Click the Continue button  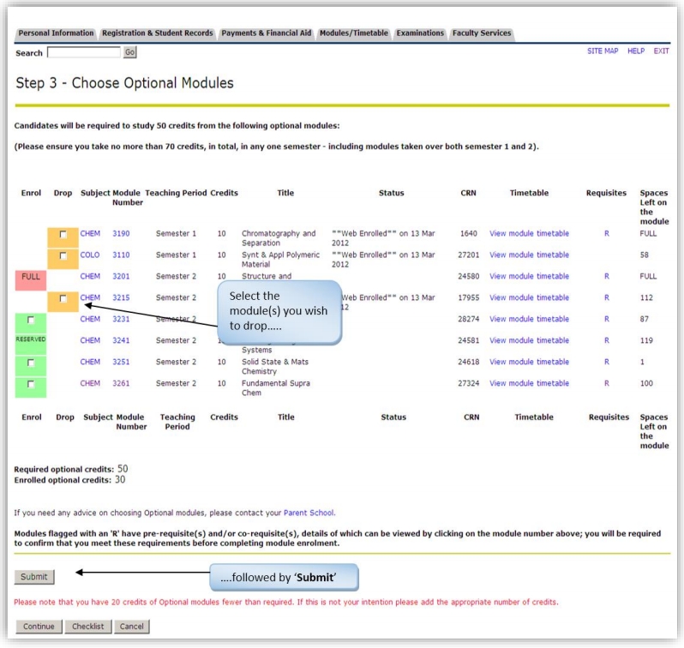coord(39,627)
